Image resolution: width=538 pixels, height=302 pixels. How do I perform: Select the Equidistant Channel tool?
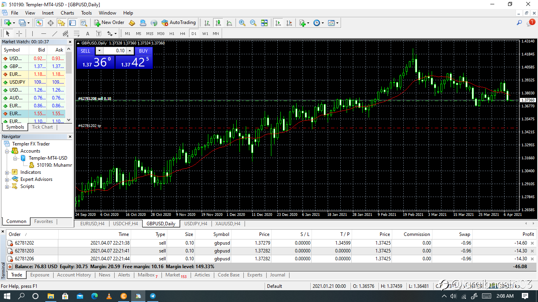tap(66, 33)
